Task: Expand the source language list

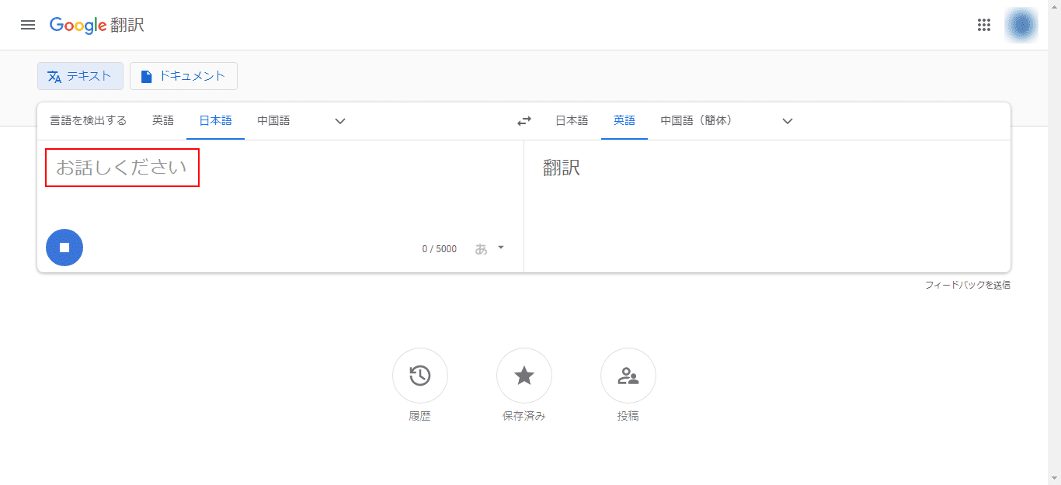Action: click(340, 121)
